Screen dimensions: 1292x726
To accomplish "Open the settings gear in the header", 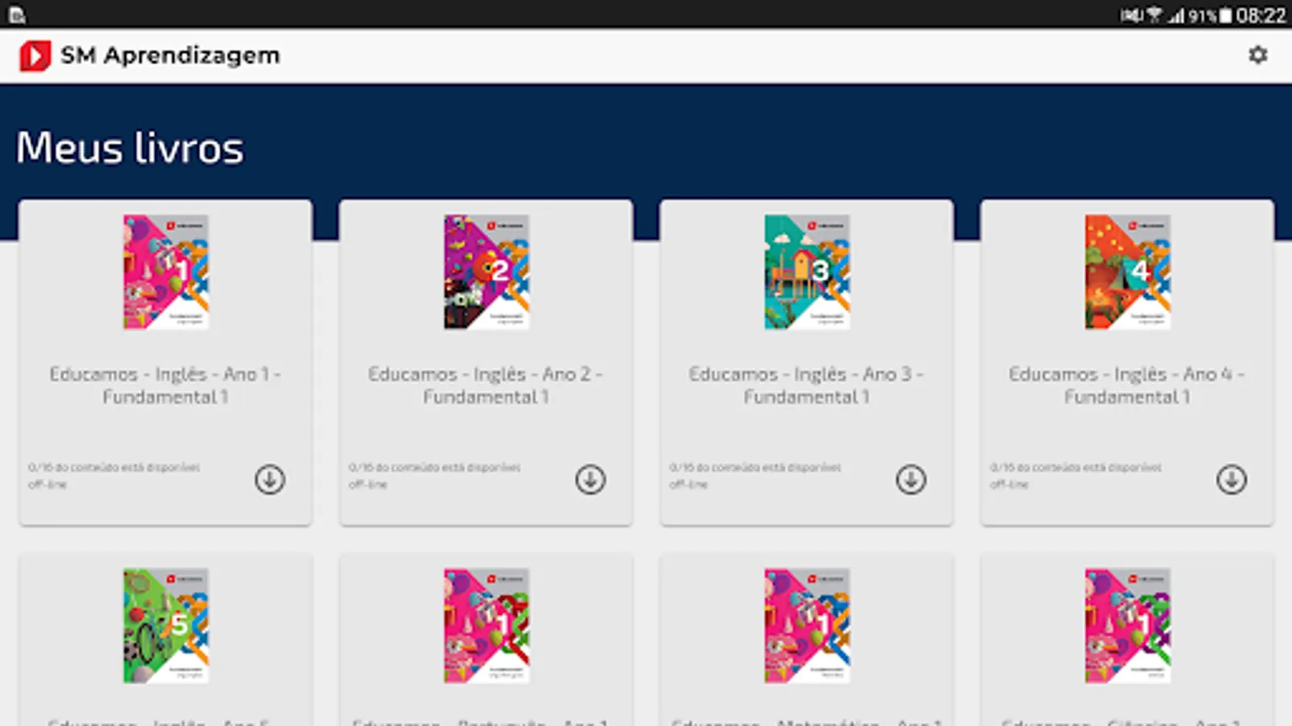I will point(1257,55).
